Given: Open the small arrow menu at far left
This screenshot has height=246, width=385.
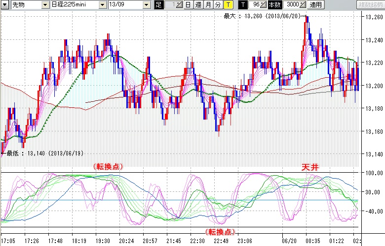Looking at the screenshot, I should [5, 5].
